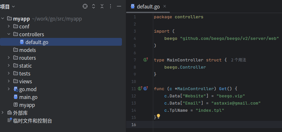Screen dimensions: 282x132
Task: Select the myapp project root label
Action: pyautogui.click(x=22, y=19)
